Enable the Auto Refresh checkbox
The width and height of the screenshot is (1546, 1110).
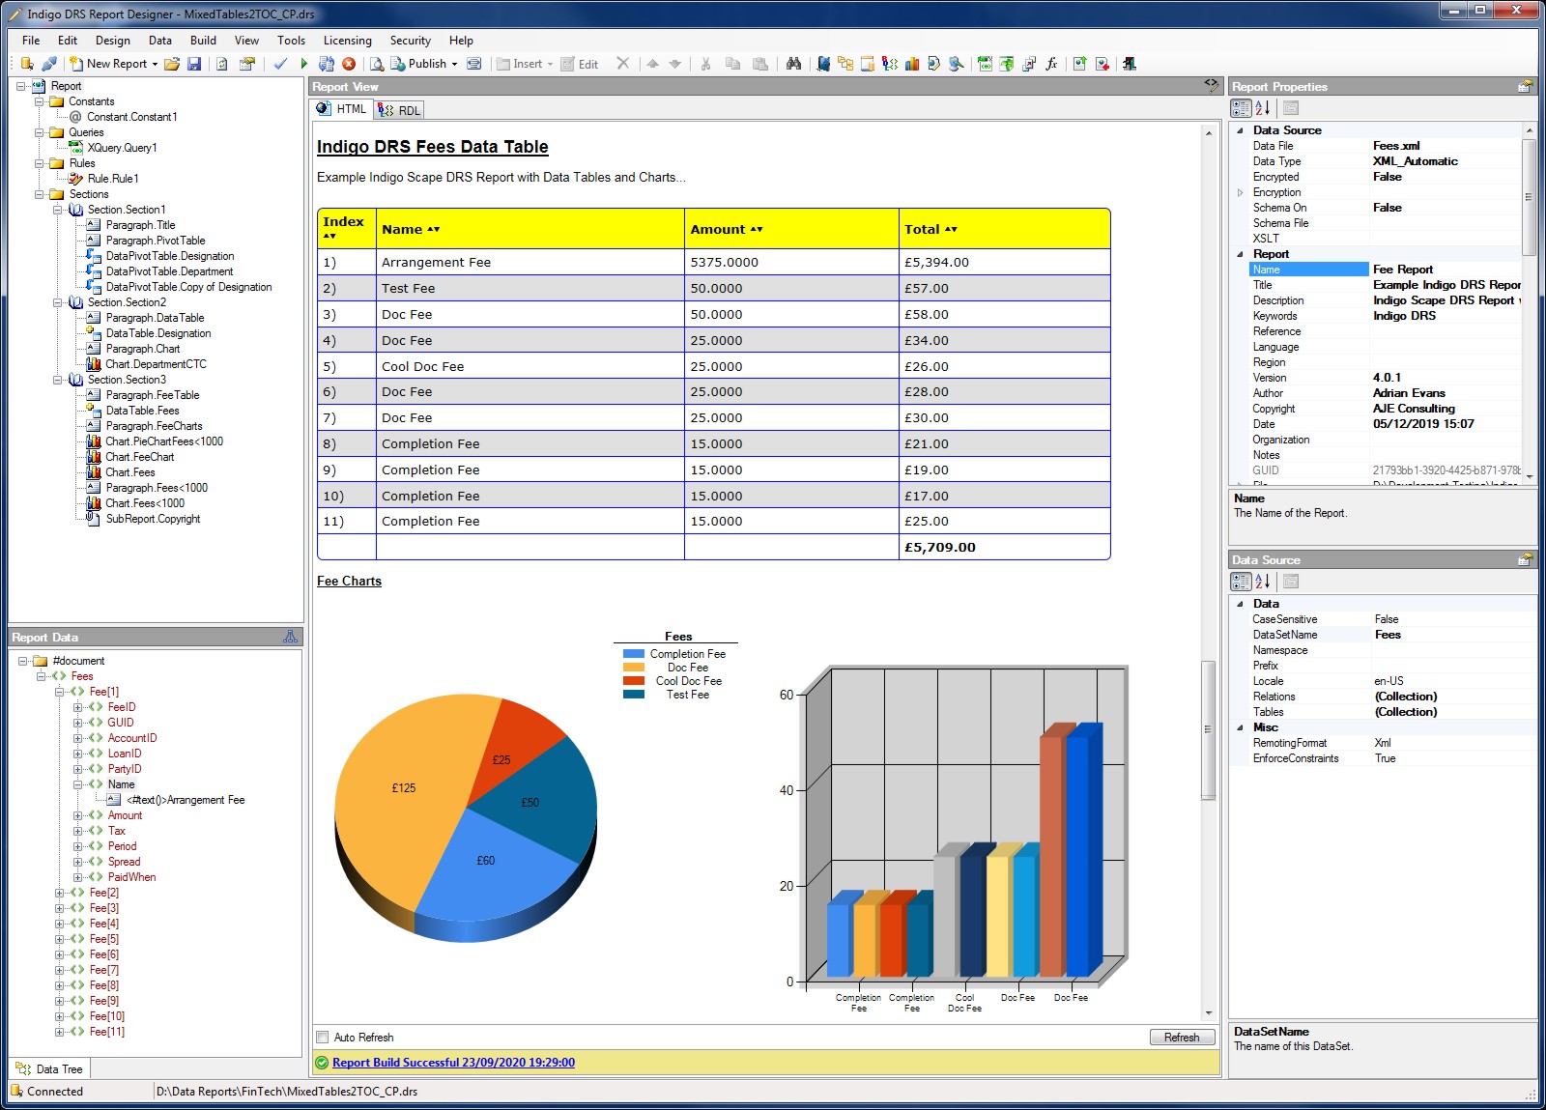[323, 1038]
